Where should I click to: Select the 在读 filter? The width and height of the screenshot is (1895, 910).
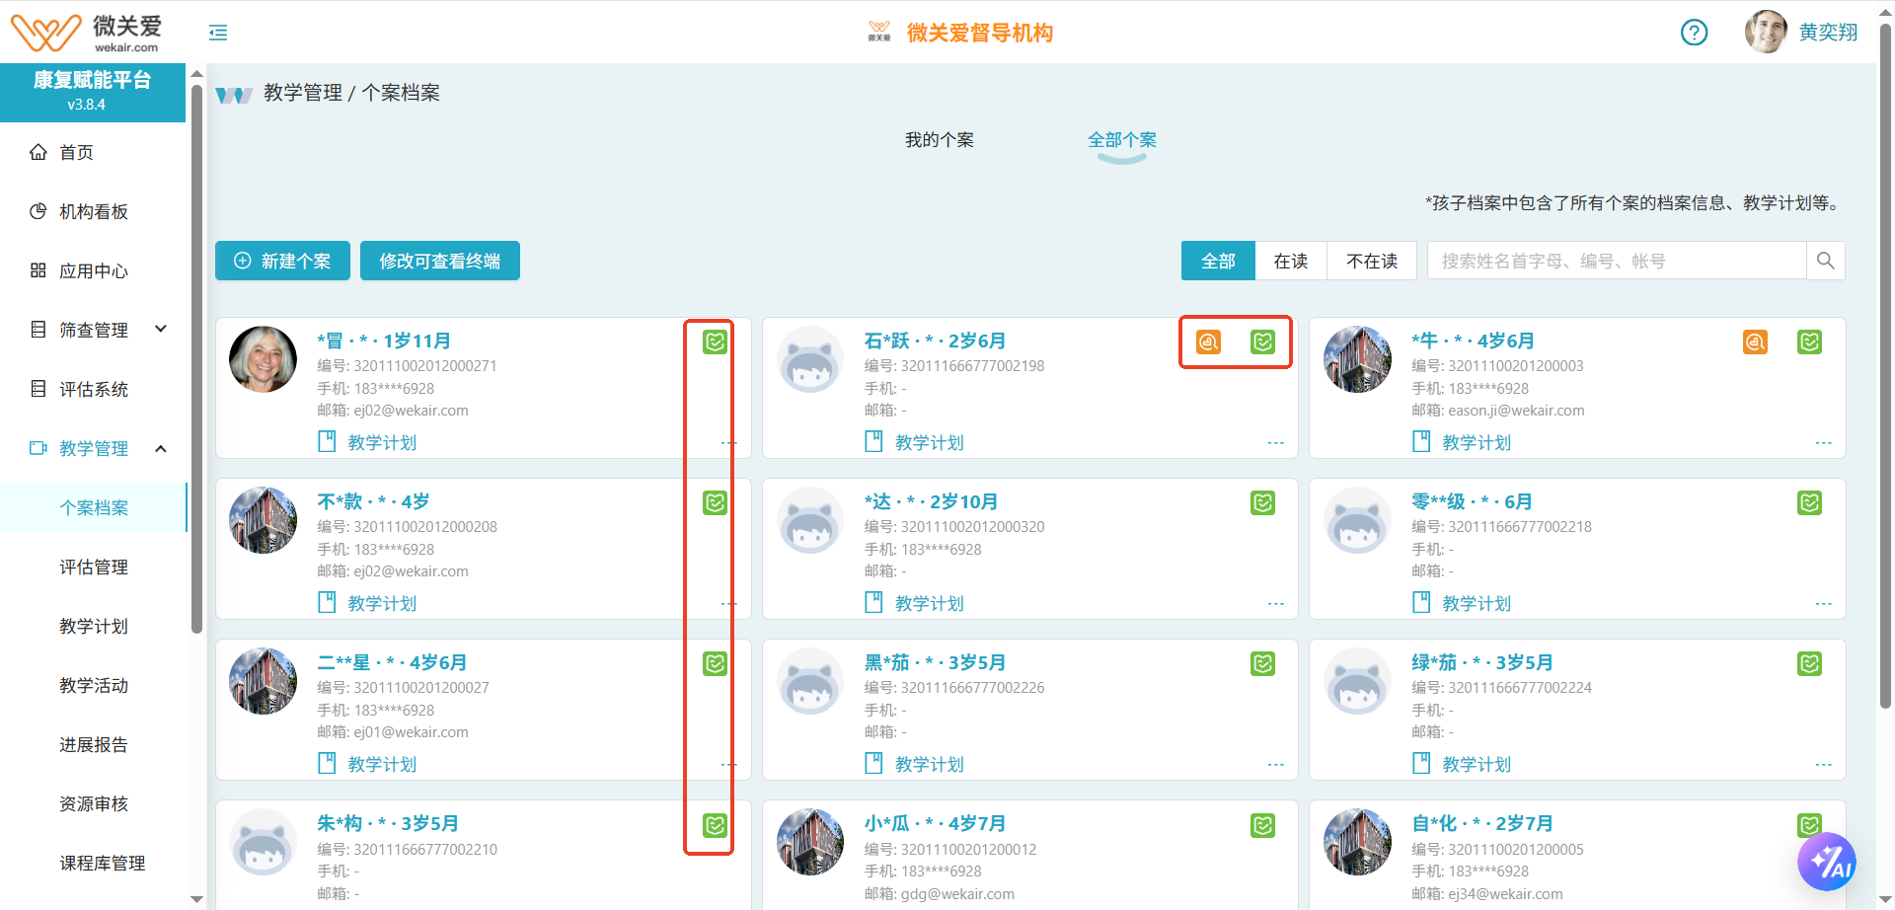(x=1291, y=261)
